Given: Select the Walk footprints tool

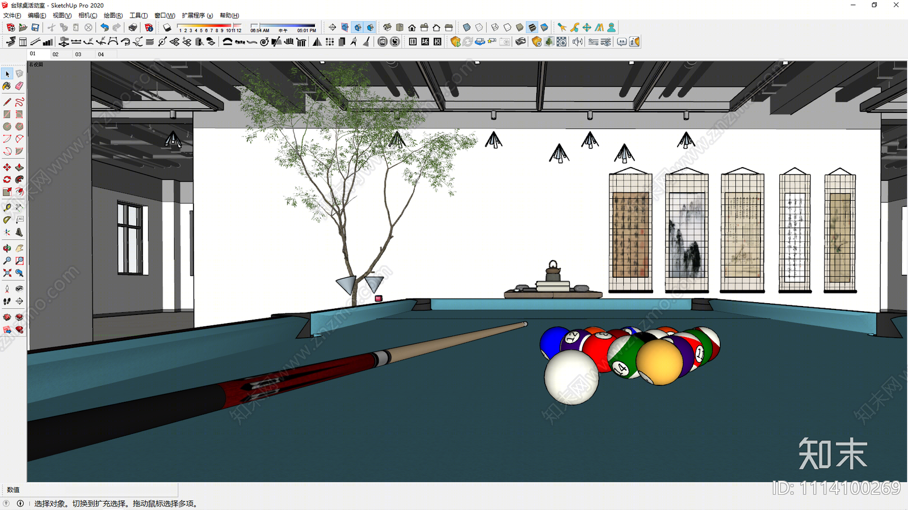Looking at the screenshot, I should tap(7, 301).
